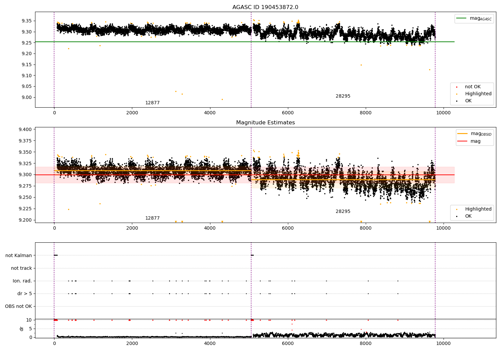Screen dimensions: 501x351
Task: Click the '9.00' y-axis tick label
Action: tap(27, 98)
